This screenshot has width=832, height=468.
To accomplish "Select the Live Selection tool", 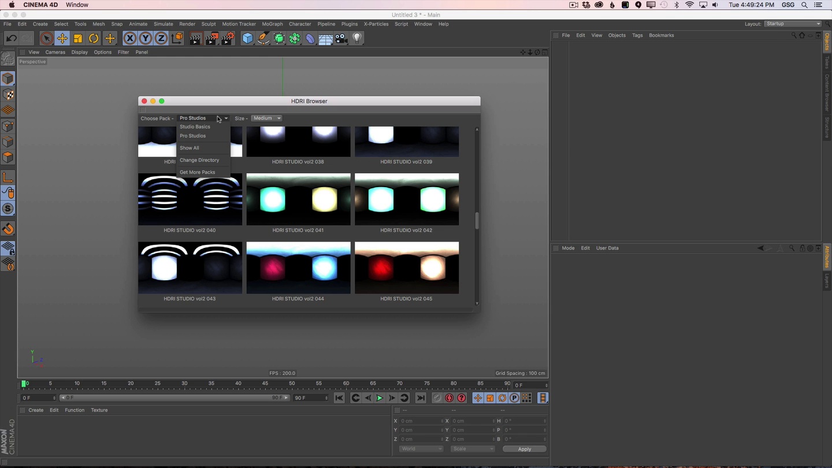I will pyautogui.click(x=47, y=38).
